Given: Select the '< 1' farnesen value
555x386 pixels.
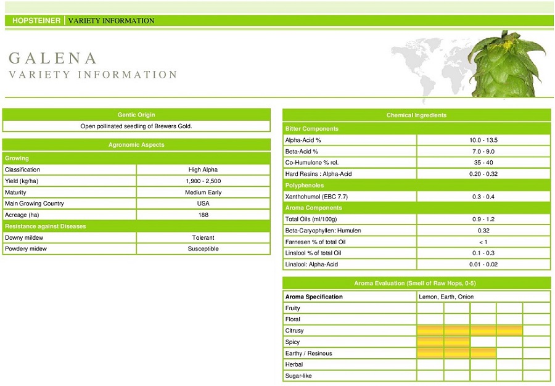Looking at the screenshot, I should tap(483, 242).
